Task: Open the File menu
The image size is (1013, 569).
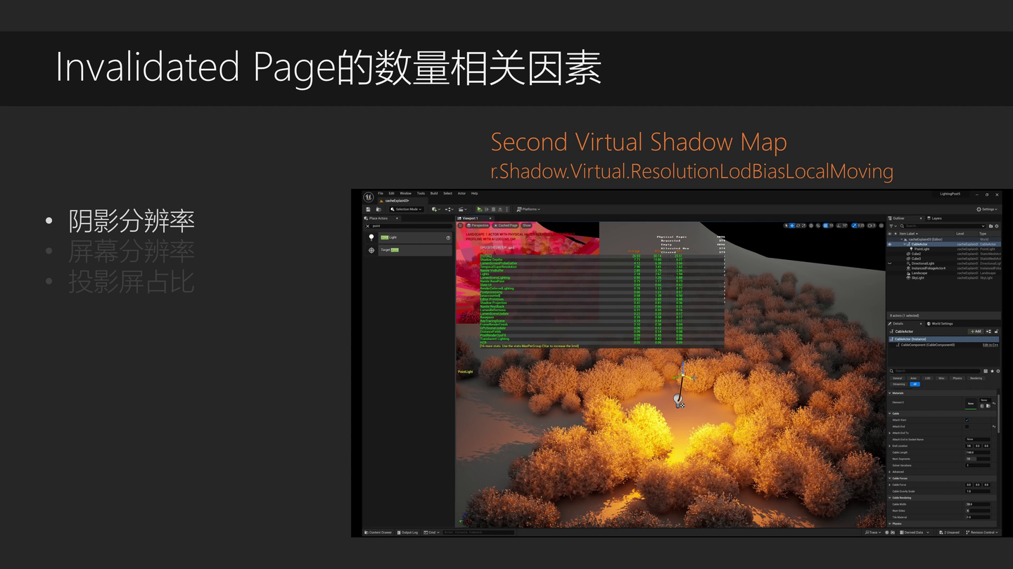Action: point(381,193)
